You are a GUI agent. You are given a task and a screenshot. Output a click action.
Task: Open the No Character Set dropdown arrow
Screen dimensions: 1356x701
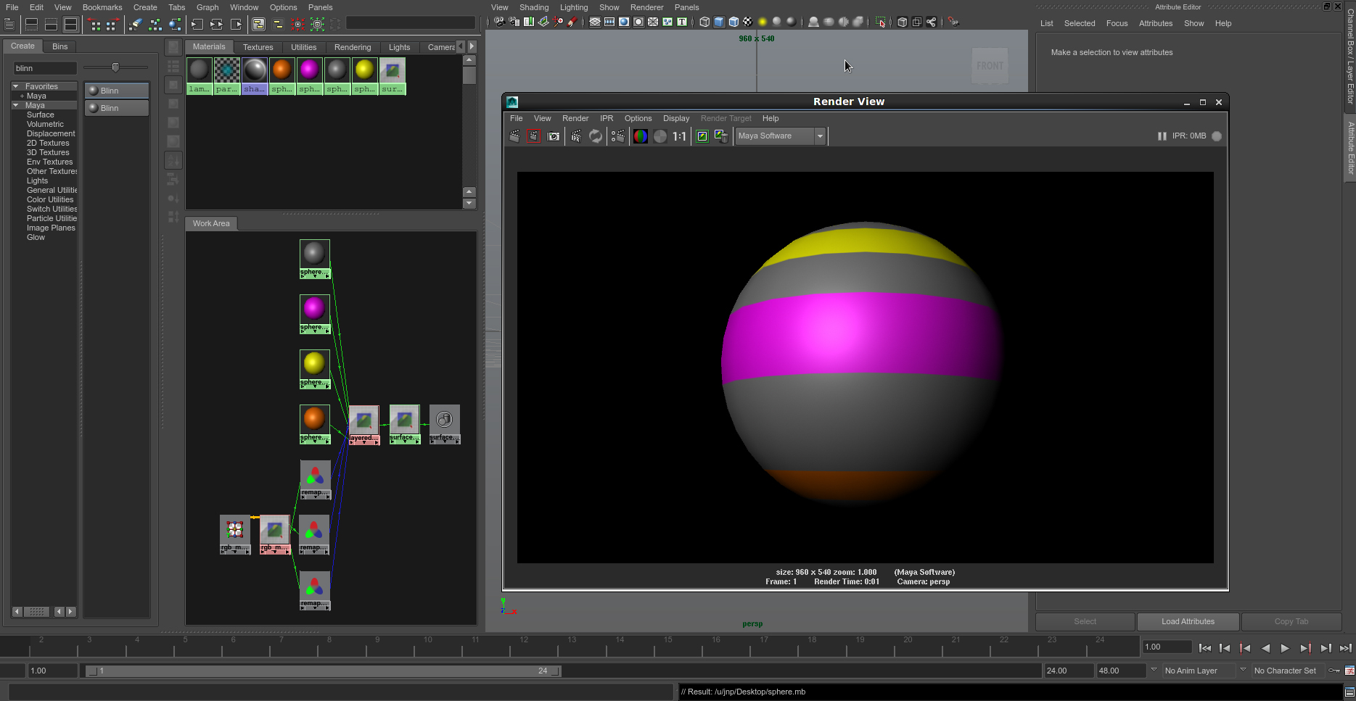pyautogui.click(x=1243, y=670)
